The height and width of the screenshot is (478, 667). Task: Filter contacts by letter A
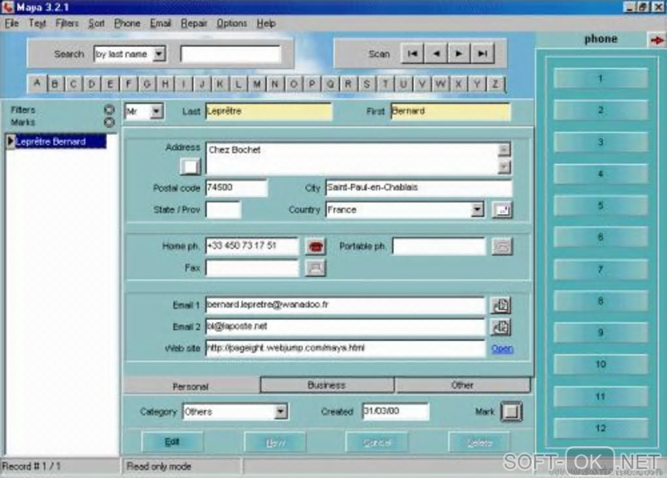coord(37,84)
